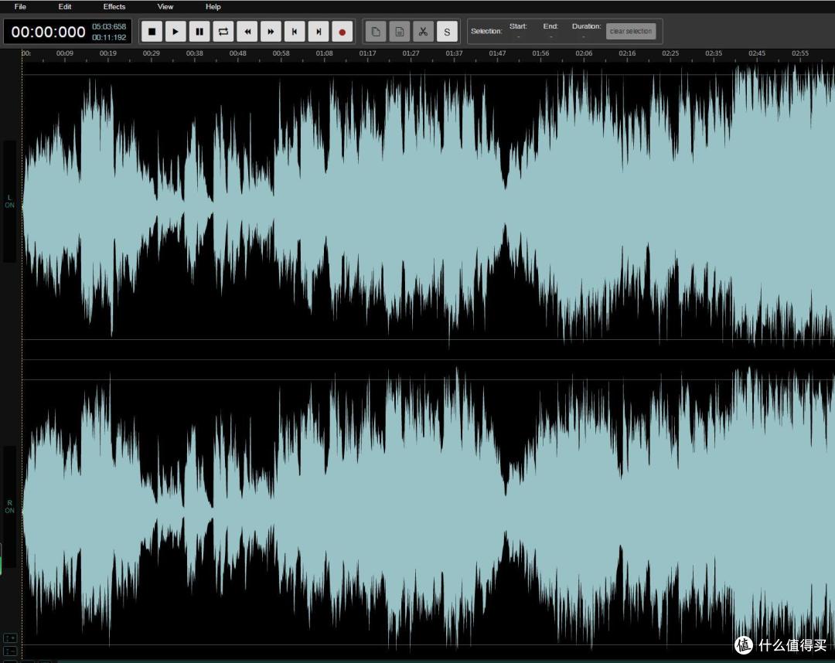Click the 02:06 mark on the timeline ruler
The width and height of the screenshot is (835, 663).
coord(584,53)
